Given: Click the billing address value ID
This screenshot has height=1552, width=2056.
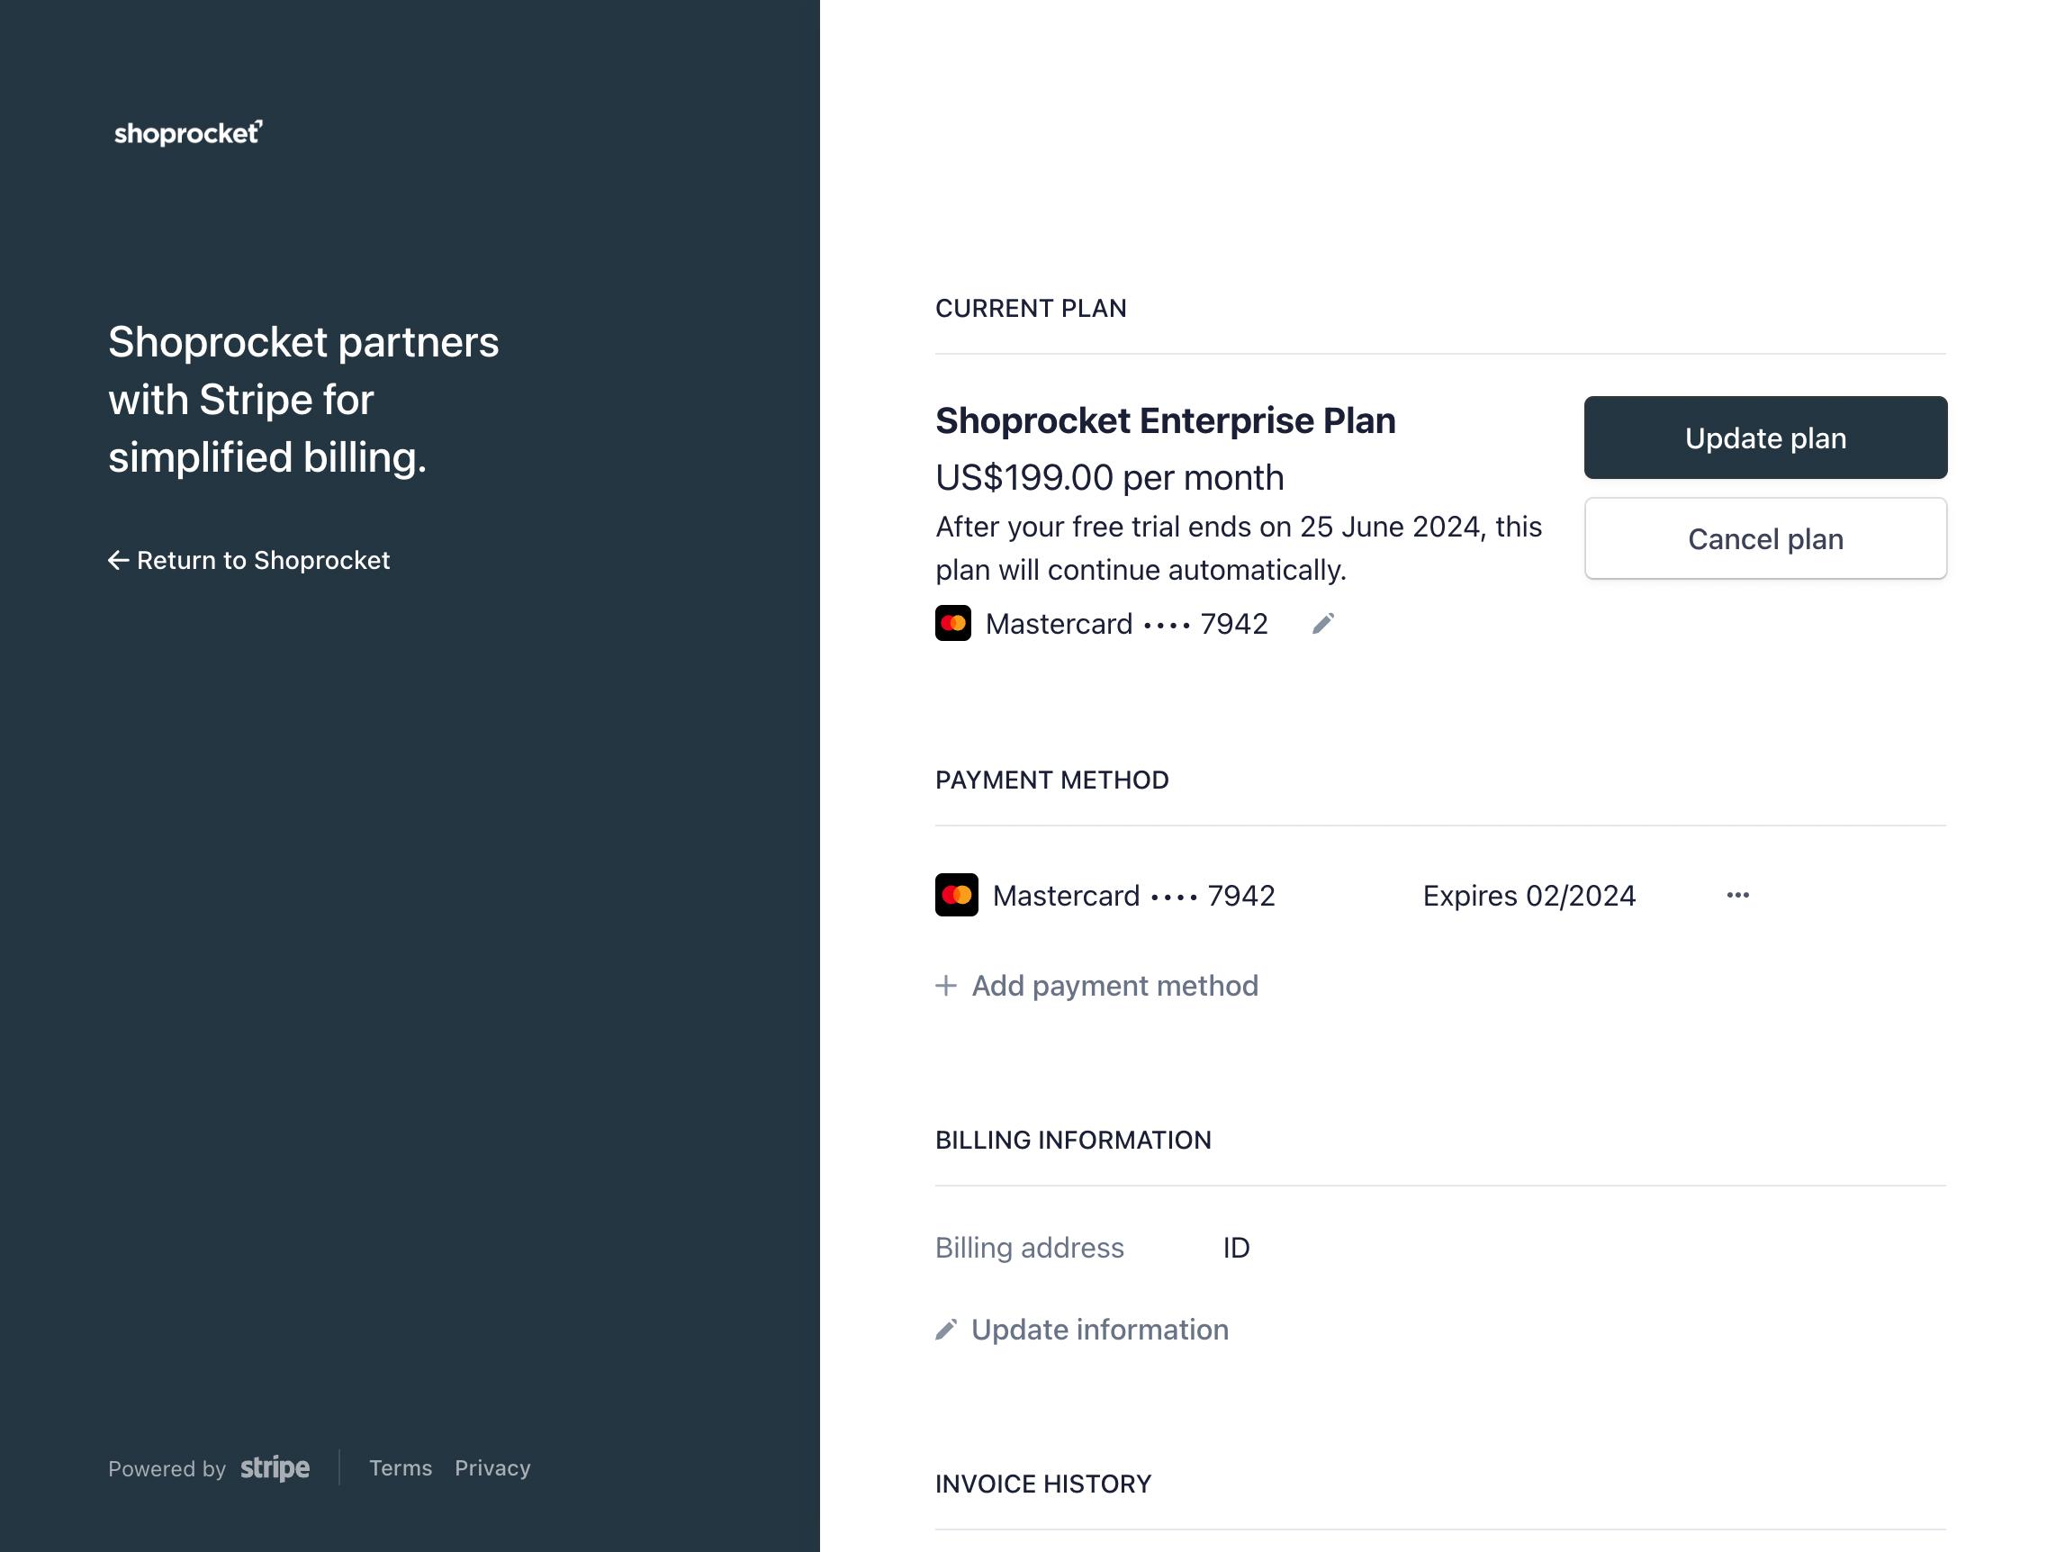Looking at the screenshot, I should 1236,1248.
